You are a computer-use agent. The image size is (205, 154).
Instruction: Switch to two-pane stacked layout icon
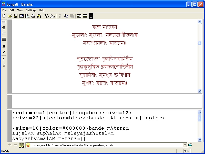click(x=85, y=16)
